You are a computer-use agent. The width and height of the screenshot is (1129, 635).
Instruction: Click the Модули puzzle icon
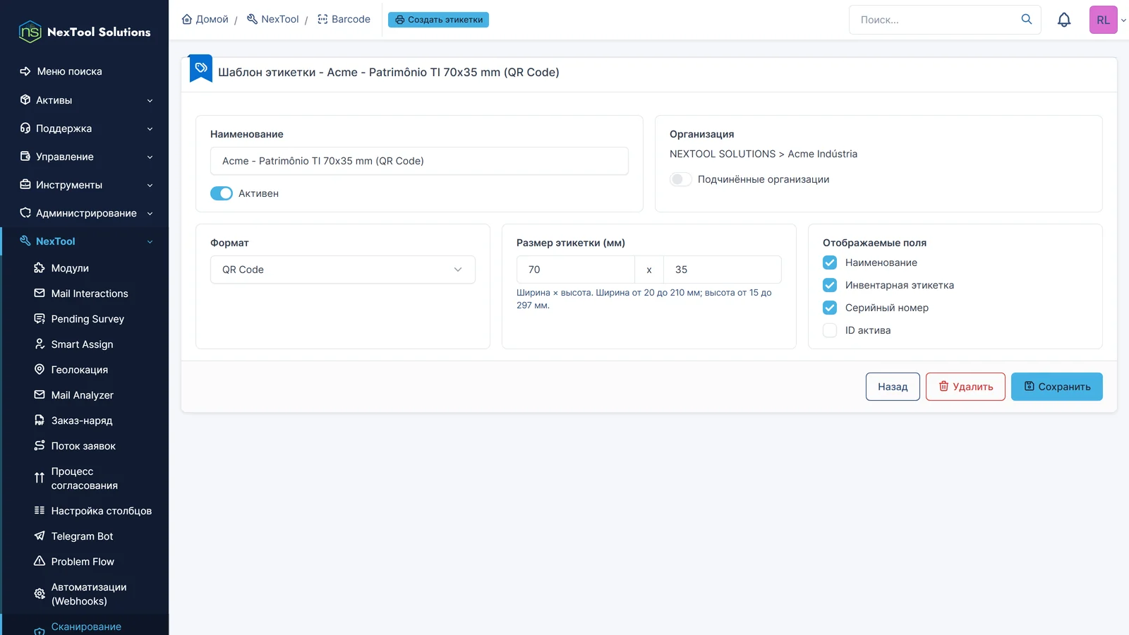coord(40,268)
